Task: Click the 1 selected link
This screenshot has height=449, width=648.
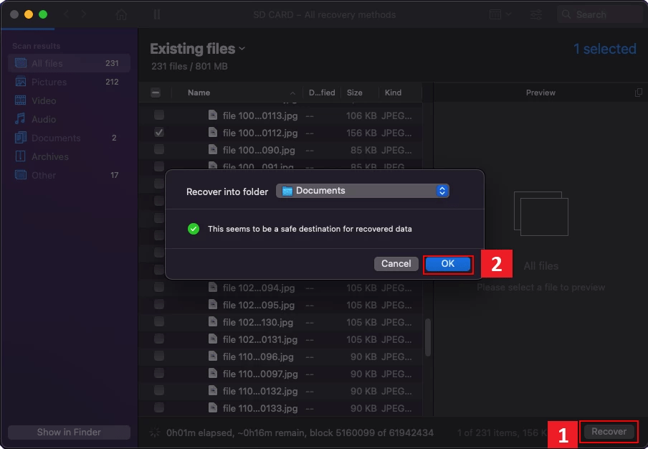Action: tap(604, 49)
